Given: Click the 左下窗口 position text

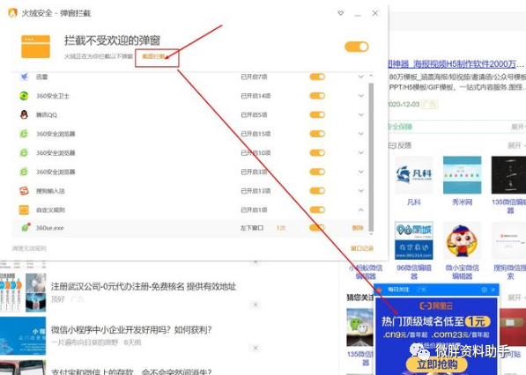Looking at the screenshot, I should [252, 228].
